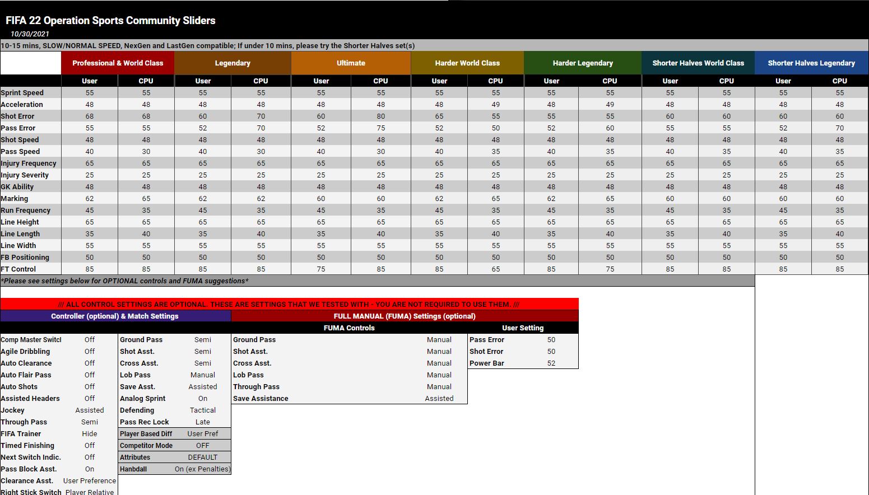Image resolution: width=869 pixels, height=495 pixels.
Task: Click the date 10/30/2021
Action: 30,34
